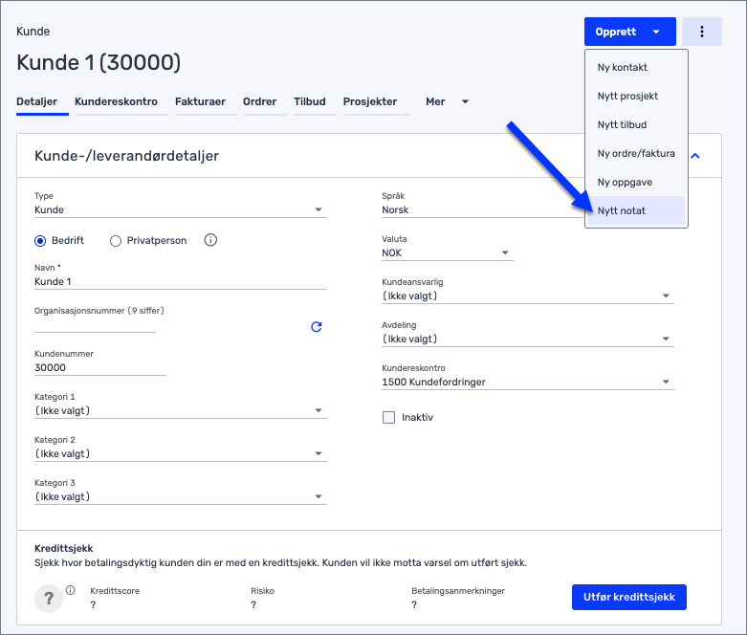Viewport: 747px width, 635px height.
Task: Open the Kategori 1 dropdown
Action: [x=181, y=410]
